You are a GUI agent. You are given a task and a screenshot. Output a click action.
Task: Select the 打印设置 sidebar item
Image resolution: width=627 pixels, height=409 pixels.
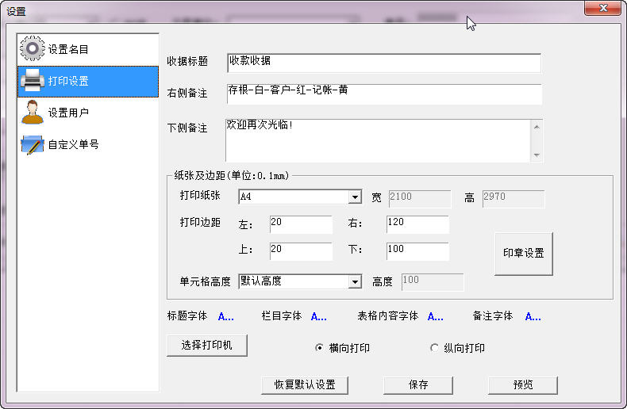(88, 82)
